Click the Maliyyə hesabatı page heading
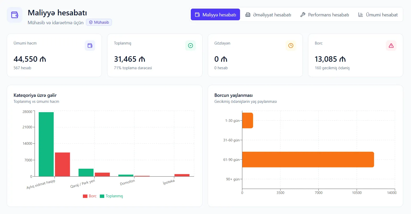This screenshot has height=214, width=411. (57, 13)
